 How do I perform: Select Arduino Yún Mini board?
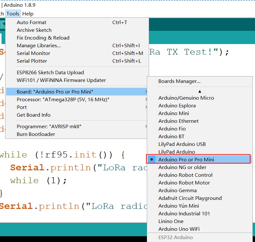(200, 206)
